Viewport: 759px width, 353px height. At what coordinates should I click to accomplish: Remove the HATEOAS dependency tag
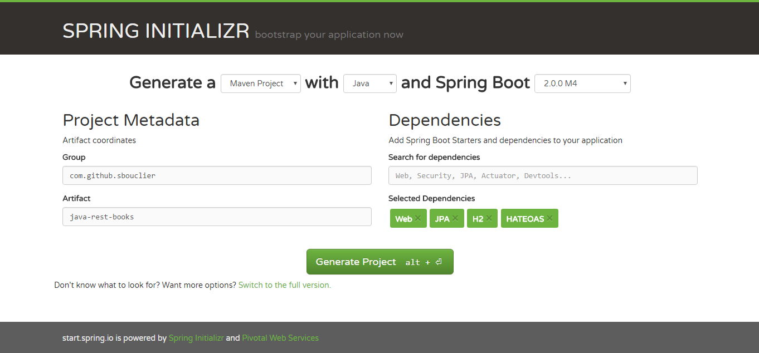(549, 218)
